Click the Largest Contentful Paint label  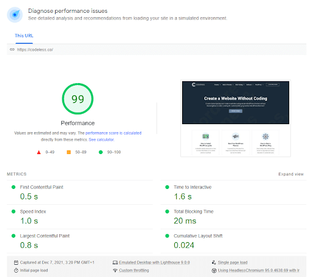coord(45,236)
